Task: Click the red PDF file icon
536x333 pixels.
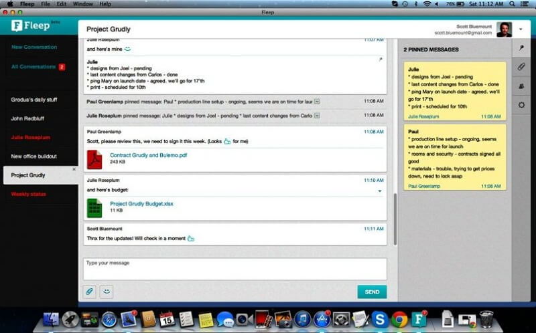Action: pyautogui.click(x=94, y=159)
